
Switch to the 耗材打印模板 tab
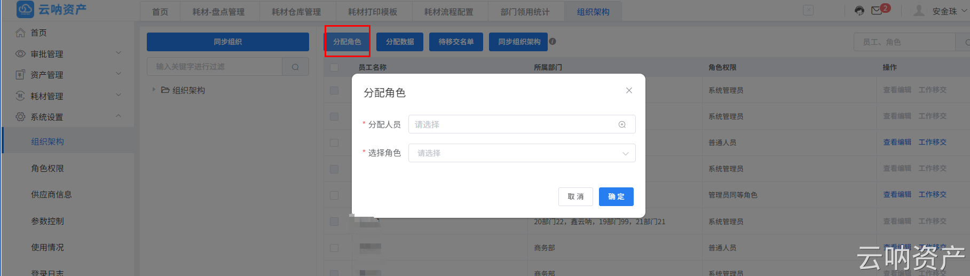[373, 12]
